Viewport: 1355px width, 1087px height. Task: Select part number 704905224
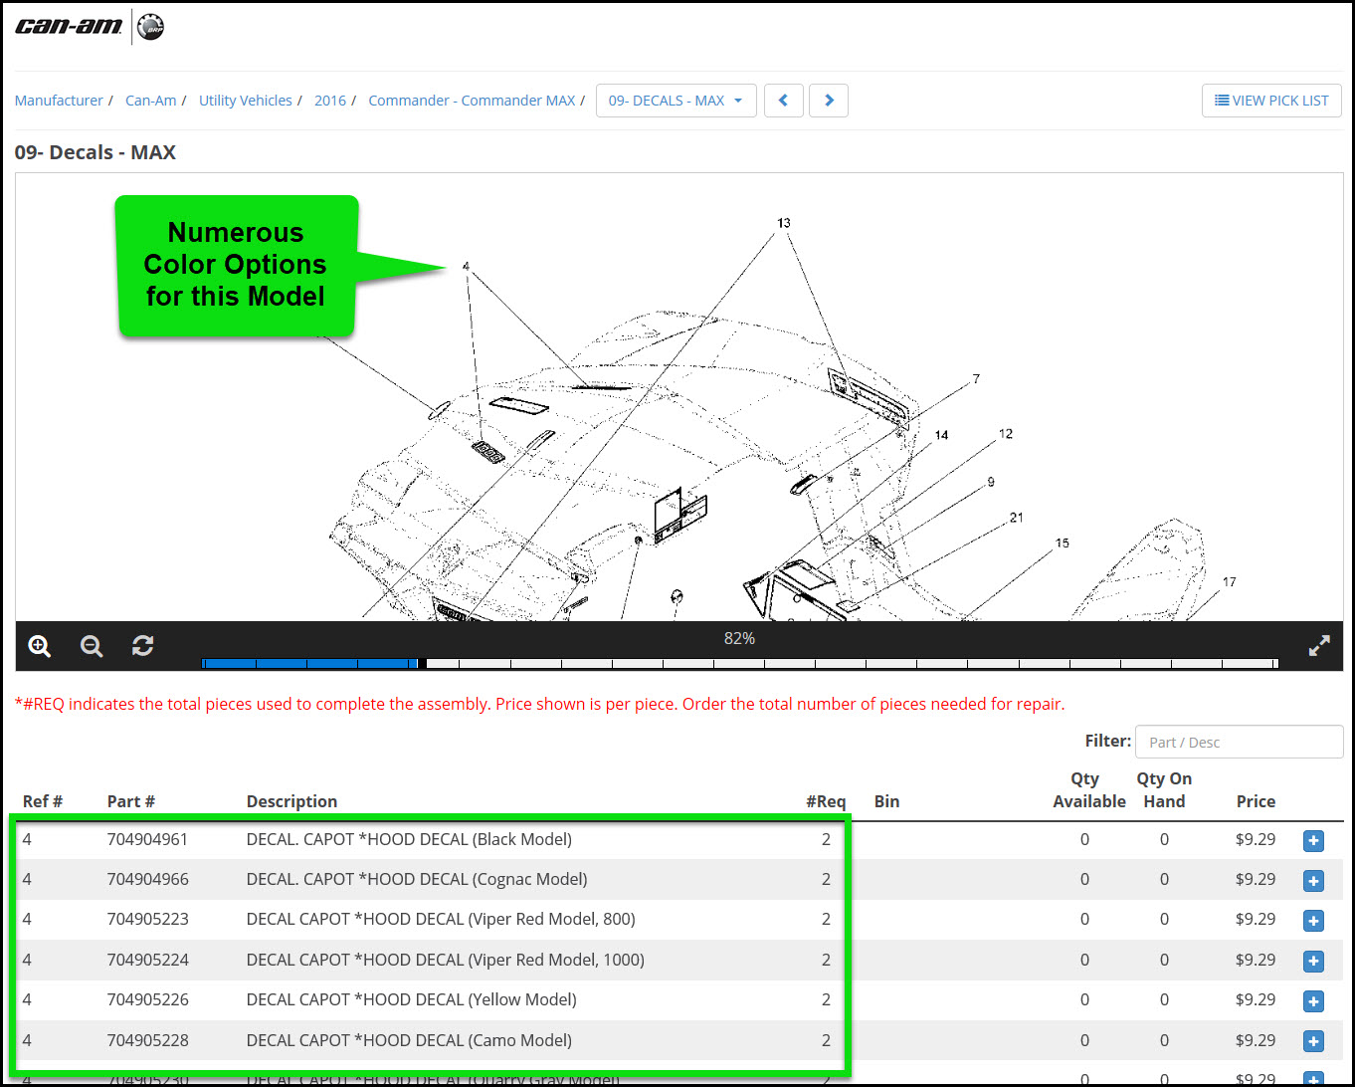coord(147,960)
